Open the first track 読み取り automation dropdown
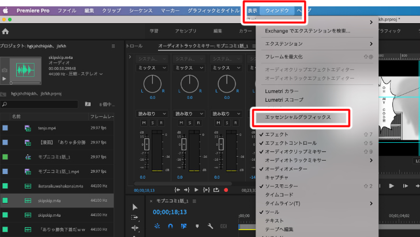 [x=152, y=114]
